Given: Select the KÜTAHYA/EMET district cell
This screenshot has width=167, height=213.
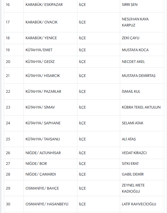Looking at the screenshot, I should point(50,50).
